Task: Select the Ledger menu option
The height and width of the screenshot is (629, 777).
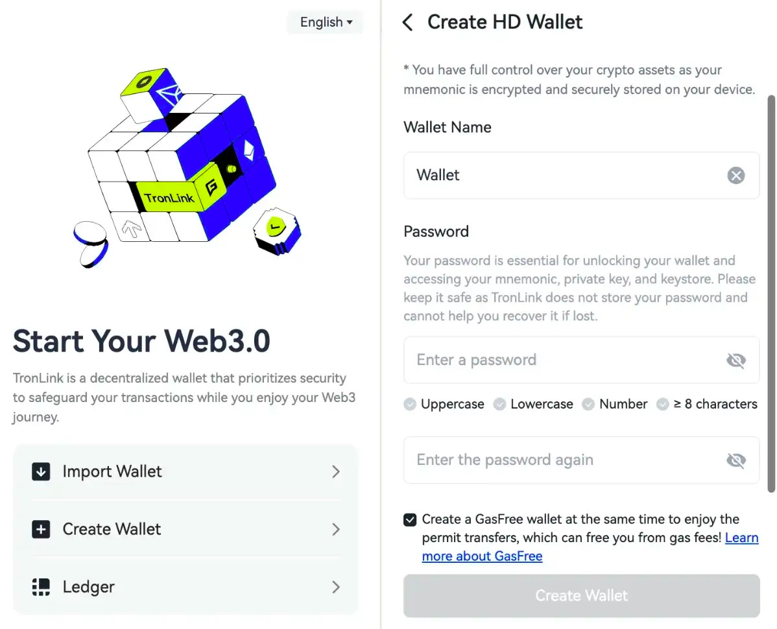Action: [89, 587]
